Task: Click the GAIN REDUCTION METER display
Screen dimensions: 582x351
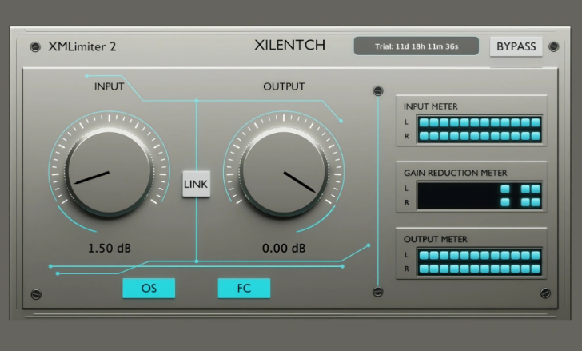Action: (x=480, y=196)
